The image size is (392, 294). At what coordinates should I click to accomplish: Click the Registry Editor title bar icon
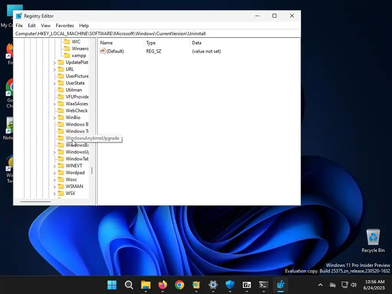(19, 16)
